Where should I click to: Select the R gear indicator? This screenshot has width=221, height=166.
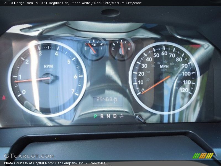(102, 116)
